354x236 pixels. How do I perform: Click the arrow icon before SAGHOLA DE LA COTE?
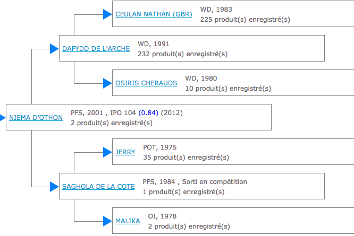54,187
